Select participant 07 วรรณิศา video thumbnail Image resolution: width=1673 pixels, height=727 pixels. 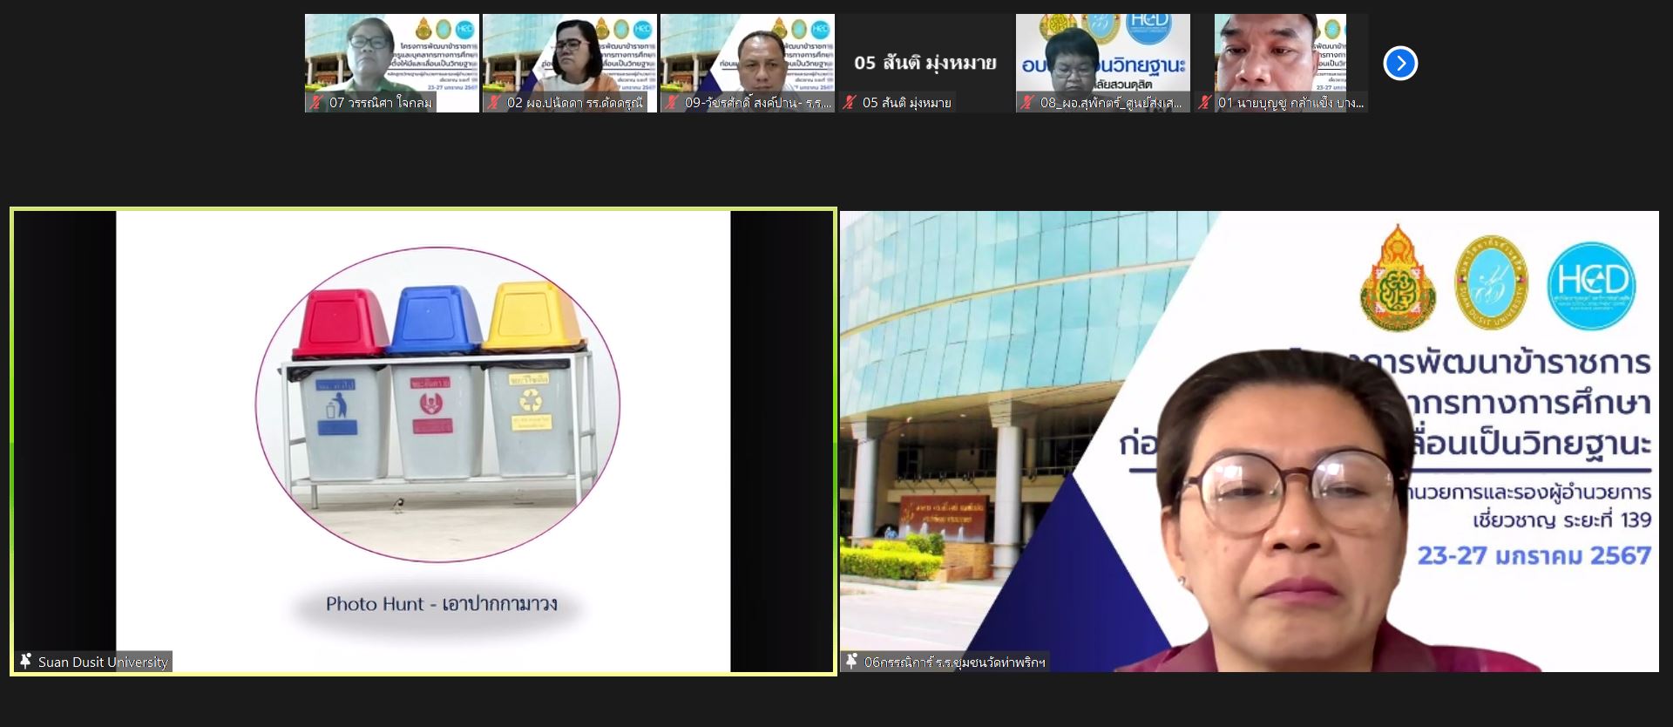tap(391, 54)
